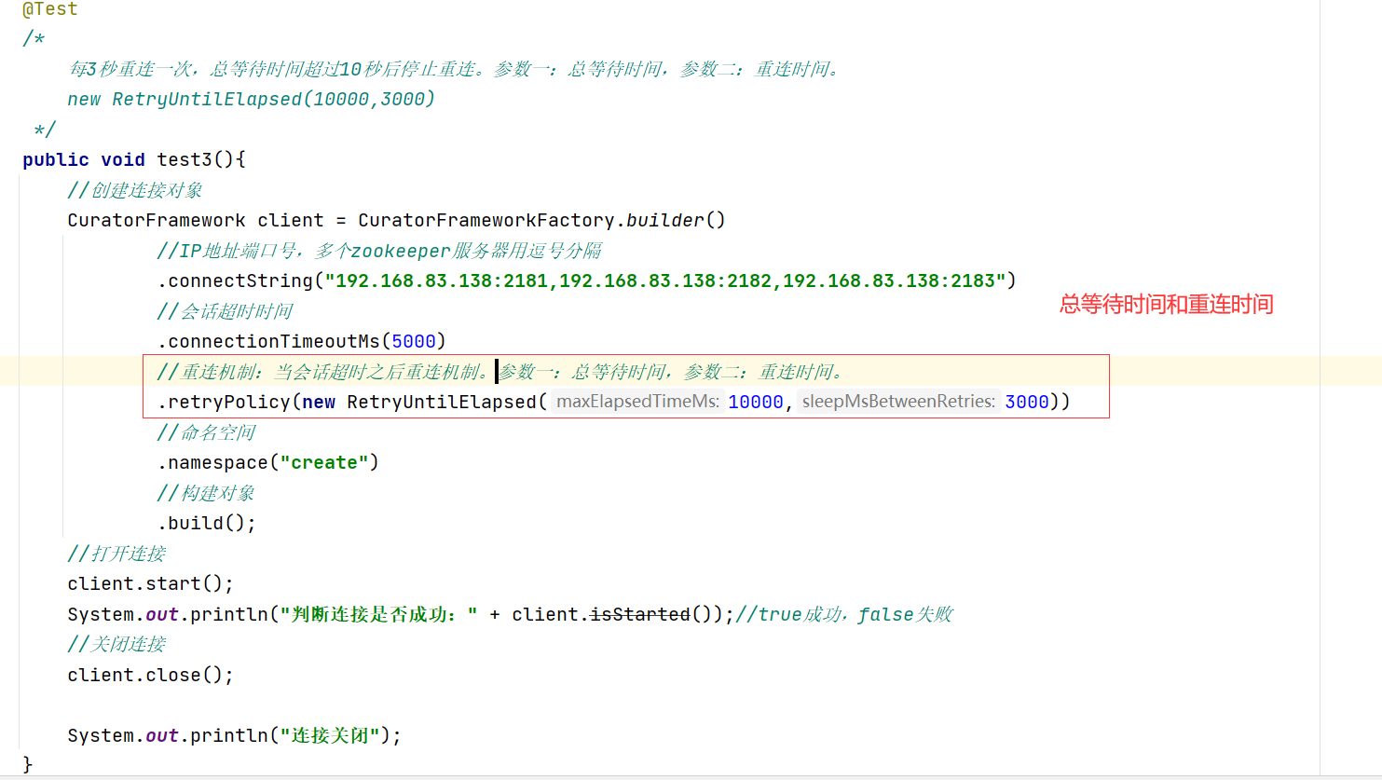Click the "start" method call
The height and width of the screenshot is (780, 1382).
(173, 583)
